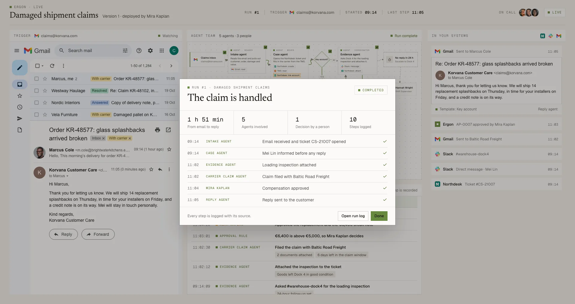Click the print email icon

tap(158, 130)
